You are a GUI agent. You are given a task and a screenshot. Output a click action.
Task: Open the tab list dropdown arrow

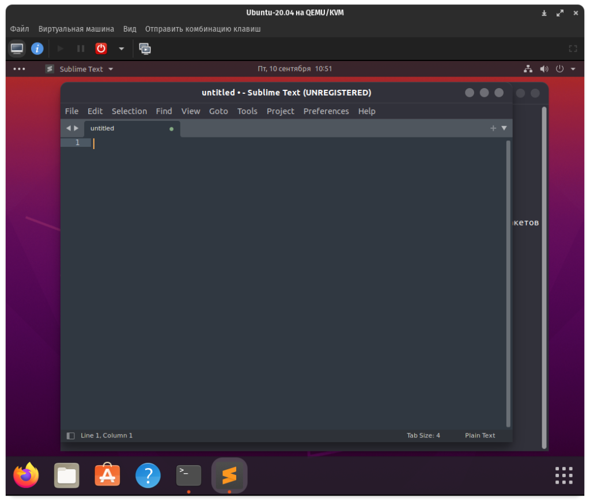(504, 128)
